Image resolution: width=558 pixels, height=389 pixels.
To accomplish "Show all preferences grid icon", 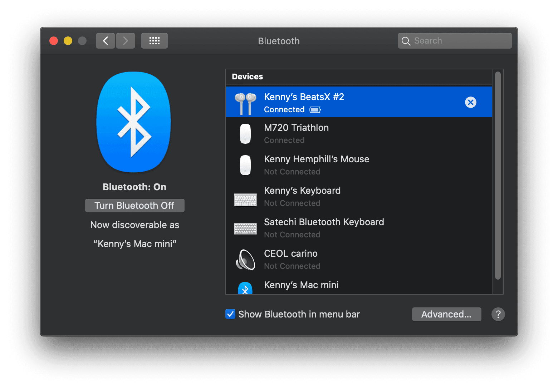I will pyautogui.click(x=155, y=41).
